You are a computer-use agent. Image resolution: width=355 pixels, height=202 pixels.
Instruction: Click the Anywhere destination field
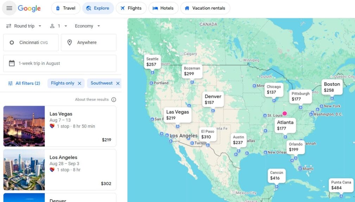[x=89, y=43]
